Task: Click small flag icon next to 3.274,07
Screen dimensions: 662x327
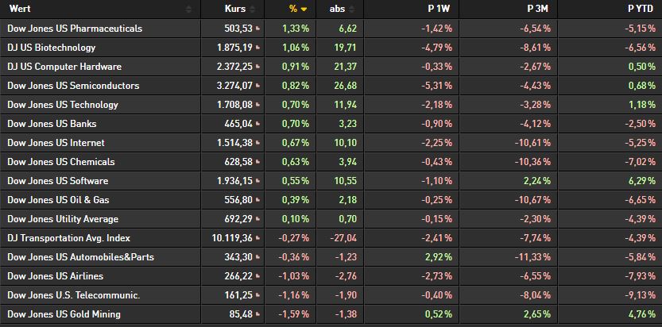Action: (258, 86)
